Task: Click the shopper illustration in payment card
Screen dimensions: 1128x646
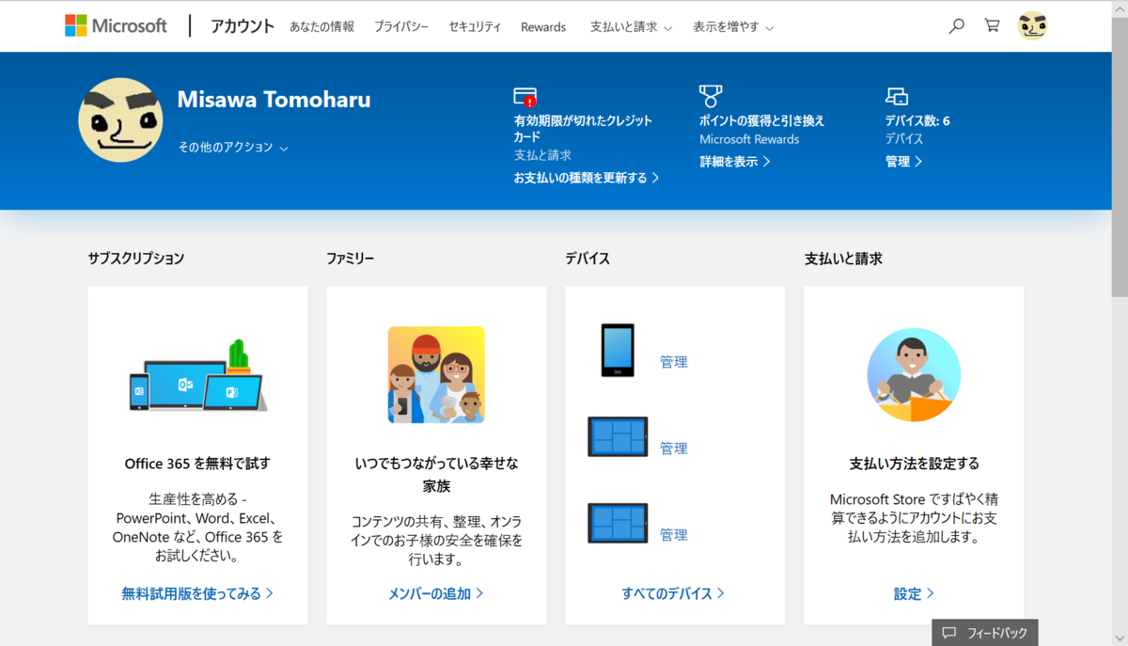Action: click(x=914, y=375)
